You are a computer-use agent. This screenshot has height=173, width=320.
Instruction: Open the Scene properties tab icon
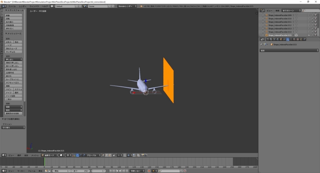coord(274,39)
